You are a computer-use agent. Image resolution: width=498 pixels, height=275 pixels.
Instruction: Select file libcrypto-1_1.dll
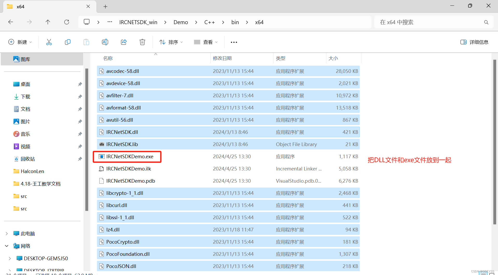pyautogui.click(x=228, y=193)
